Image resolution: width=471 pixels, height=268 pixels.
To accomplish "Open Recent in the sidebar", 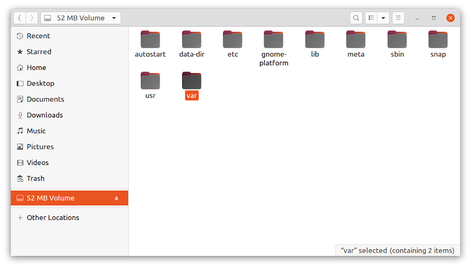I will pyautogui.click(x=70, y=36).
